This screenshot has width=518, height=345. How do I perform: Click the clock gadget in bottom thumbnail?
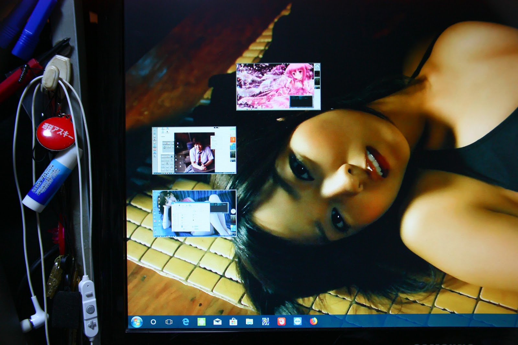click(x=233, y=211)
